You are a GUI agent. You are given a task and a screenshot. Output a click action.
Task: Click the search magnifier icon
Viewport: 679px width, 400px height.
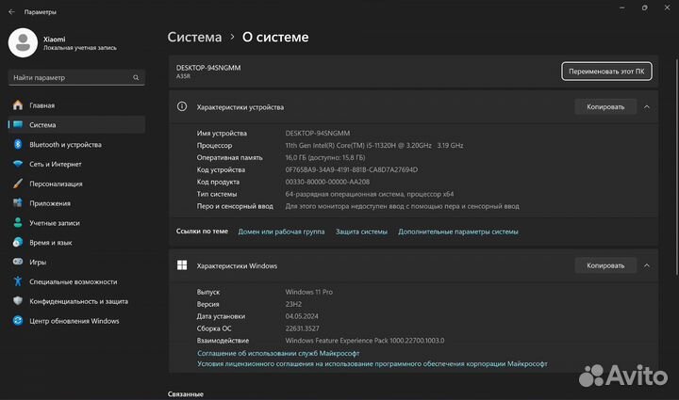[x=136, y=77]
